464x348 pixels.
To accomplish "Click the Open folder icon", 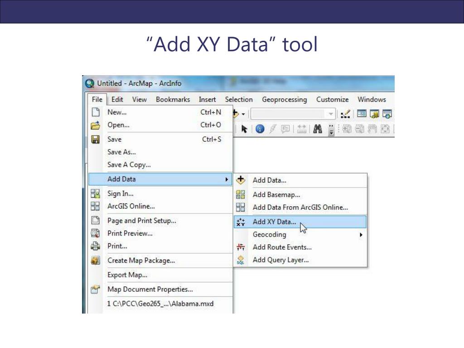I will coord(95,125).
